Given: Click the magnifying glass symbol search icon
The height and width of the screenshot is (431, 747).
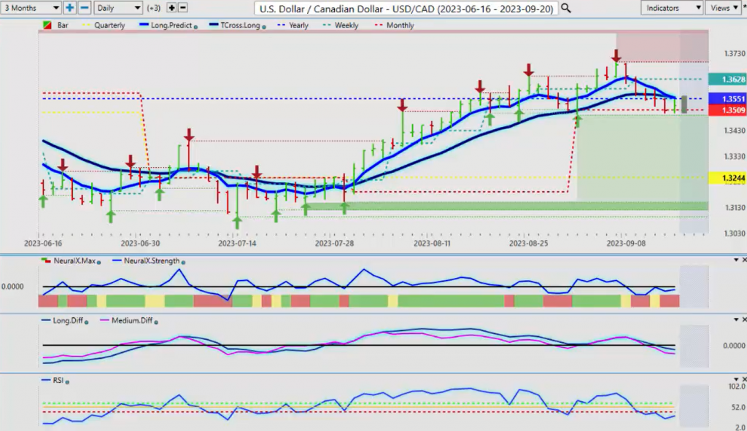Looking at the screenshot, I should pyautogui.click(x=566, y=8).
